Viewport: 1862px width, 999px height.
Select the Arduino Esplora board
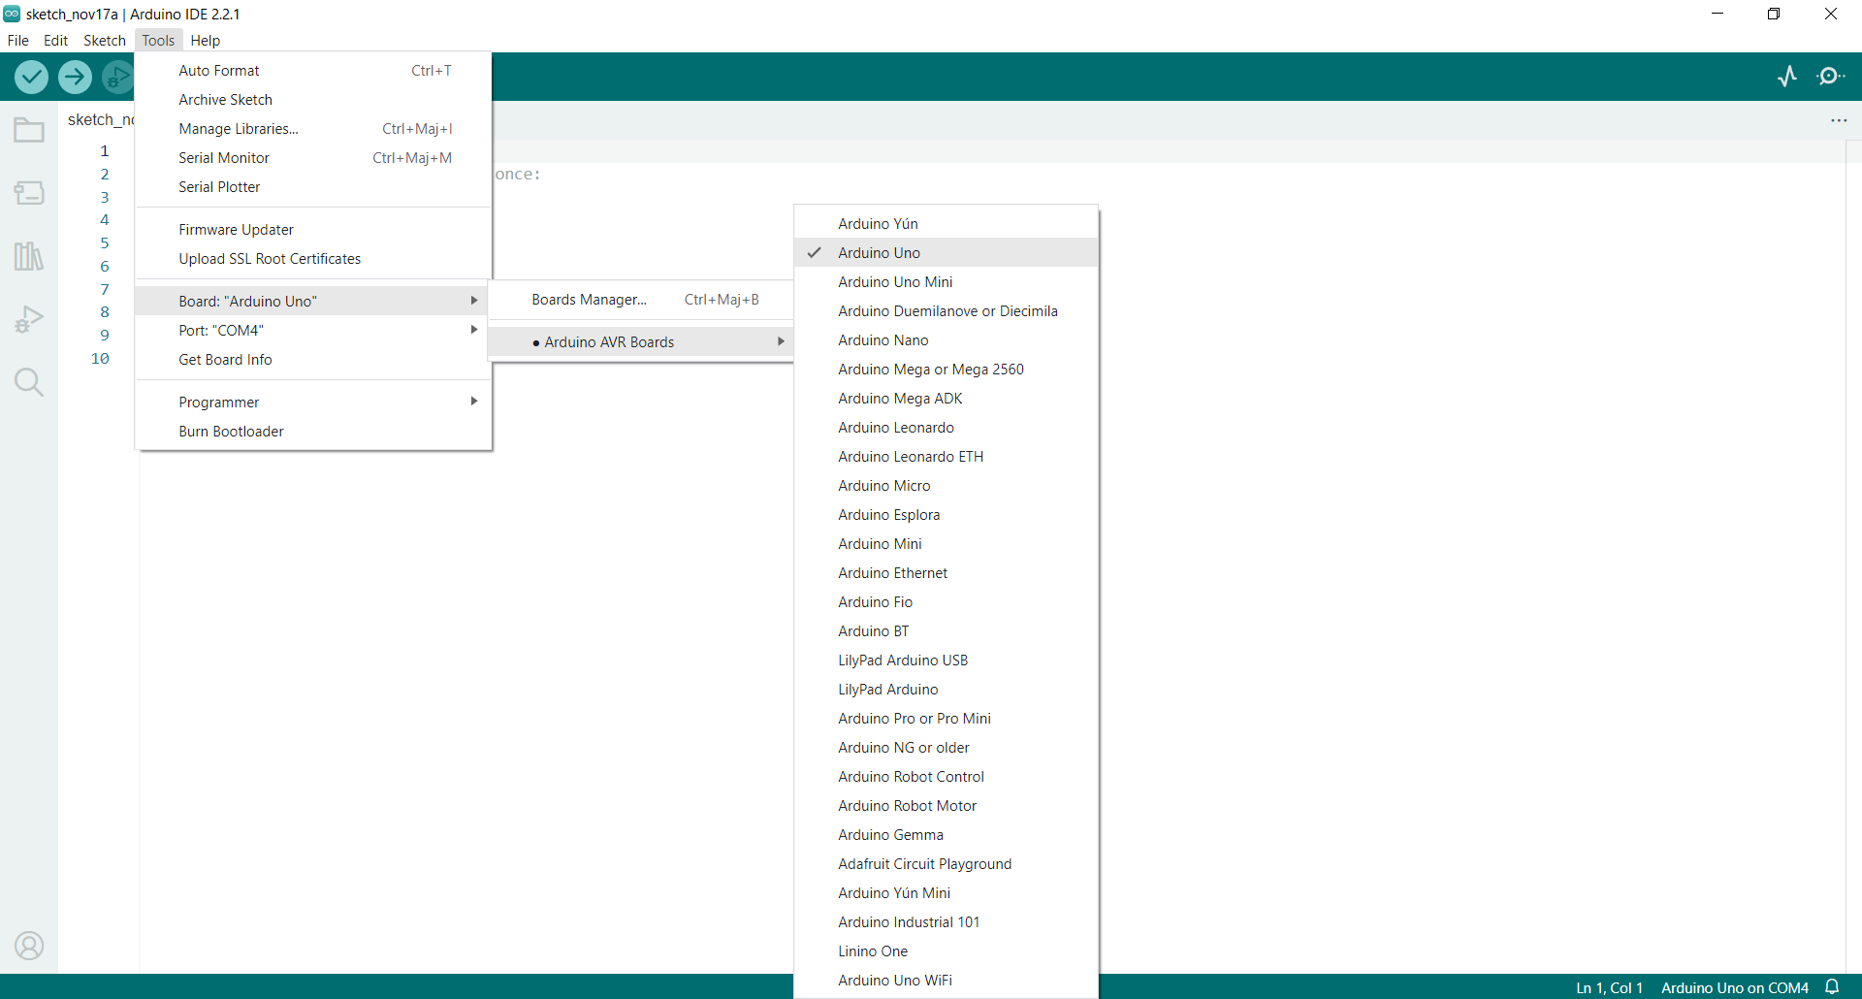[946, 515]
